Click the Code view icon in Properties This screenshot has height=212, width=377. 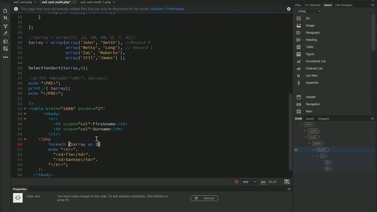(18, 198)
